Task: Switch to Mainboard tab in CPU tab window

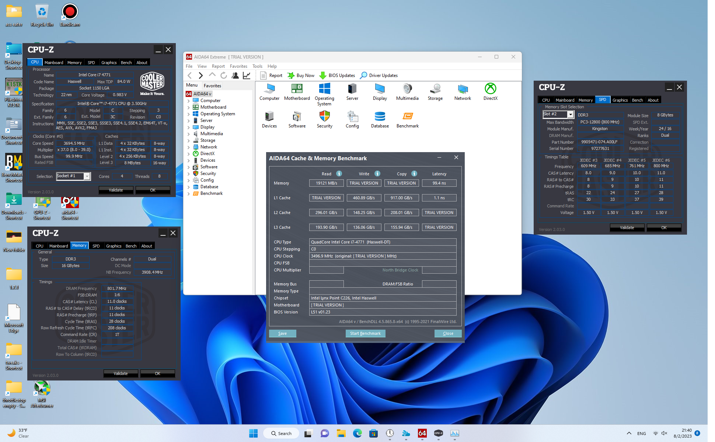Action: 54,63
